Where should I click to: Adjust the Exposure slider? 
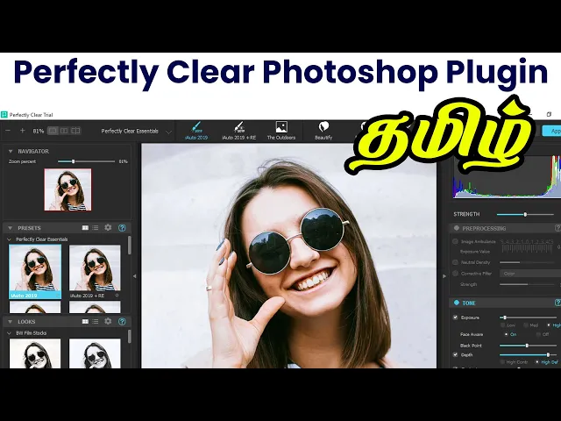tap(528, 318)
